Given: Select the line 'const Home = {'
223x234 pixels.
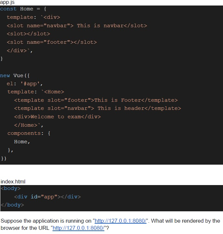Looking at the screenshot, I should (x=23, y=9).
